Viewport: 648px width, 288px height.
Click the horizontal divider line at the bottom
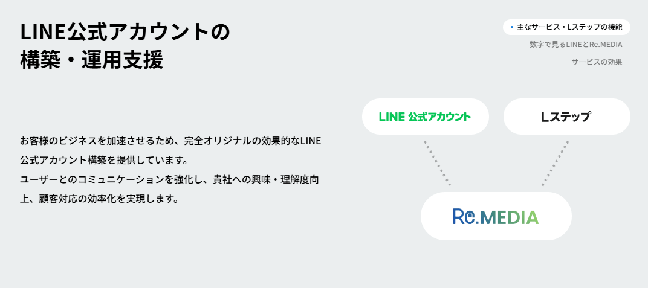click(325, 277)
